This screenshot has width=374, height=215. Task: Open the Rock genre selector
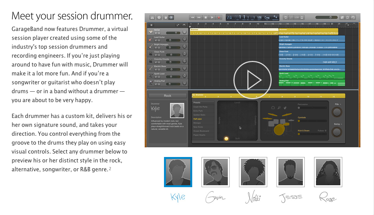167,96
